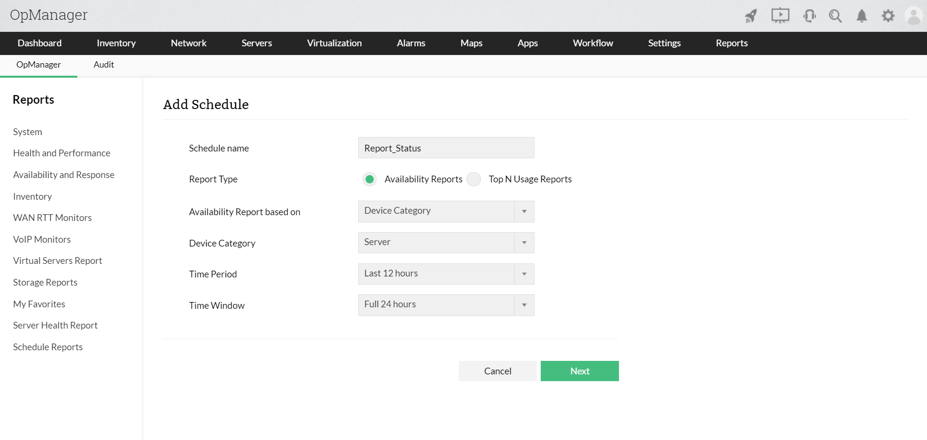Open the Alarms menu
This screenshot has width=927, height=440.
(411, 43)
